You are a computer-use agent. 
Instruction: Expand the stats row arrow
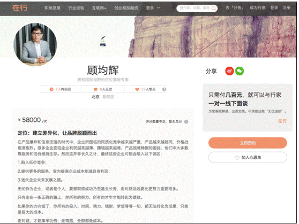164,89
